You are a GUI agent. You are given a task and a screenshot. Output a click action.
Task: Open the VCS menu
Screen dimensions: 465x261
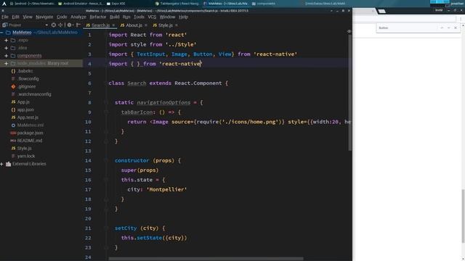[152, 17]
